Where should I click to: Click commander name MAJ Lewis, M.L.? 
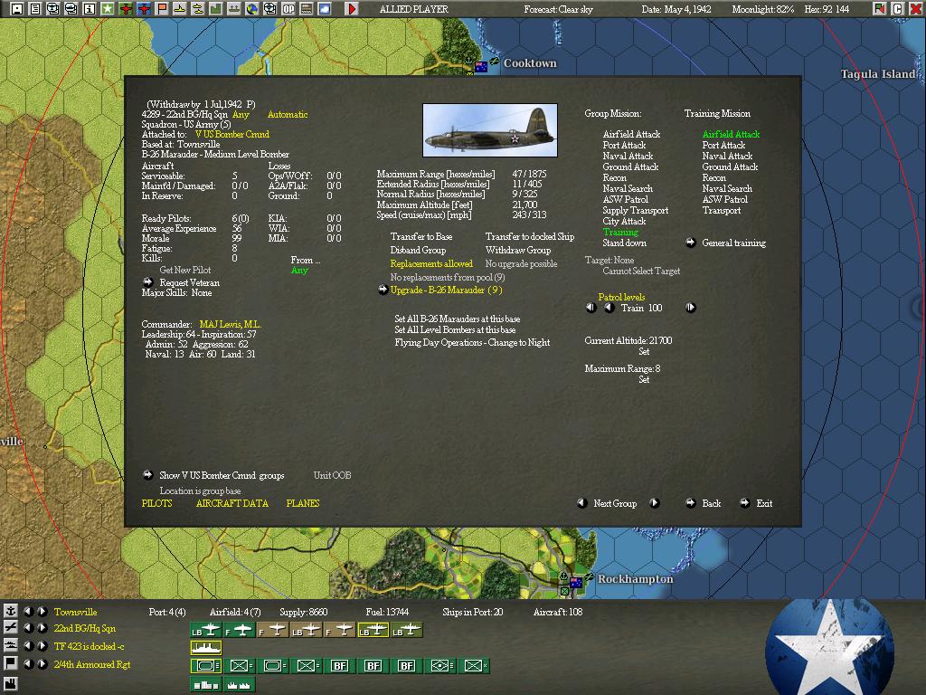pos(231,325)
